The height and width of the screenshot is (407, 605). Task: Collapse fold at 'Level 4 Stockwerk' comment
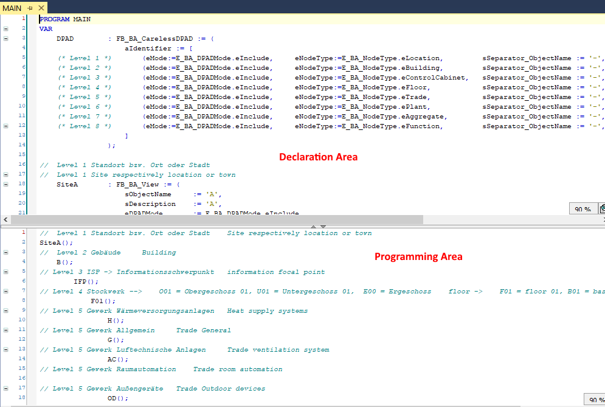pos(6,292)
